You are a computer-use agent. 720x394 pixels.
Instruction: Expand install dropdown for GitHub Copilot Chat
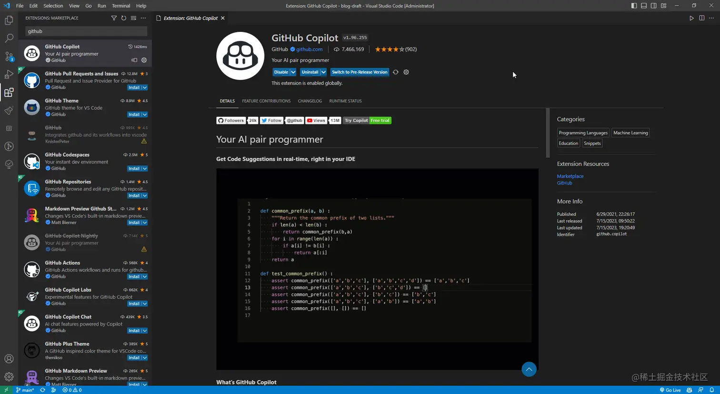[145, 331]
